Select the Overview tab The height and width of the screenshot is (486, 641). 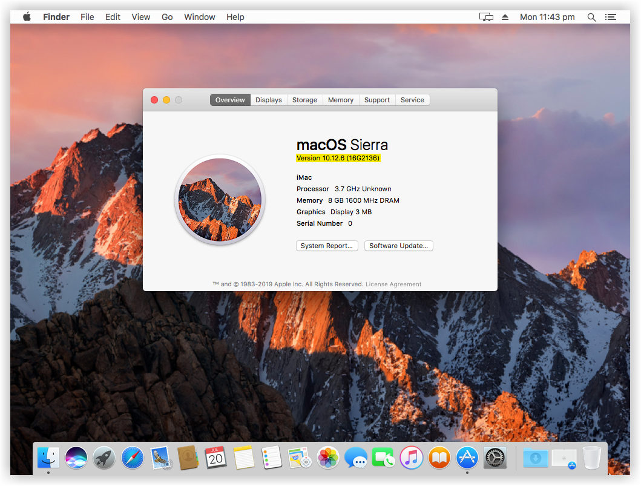point(230,100)
